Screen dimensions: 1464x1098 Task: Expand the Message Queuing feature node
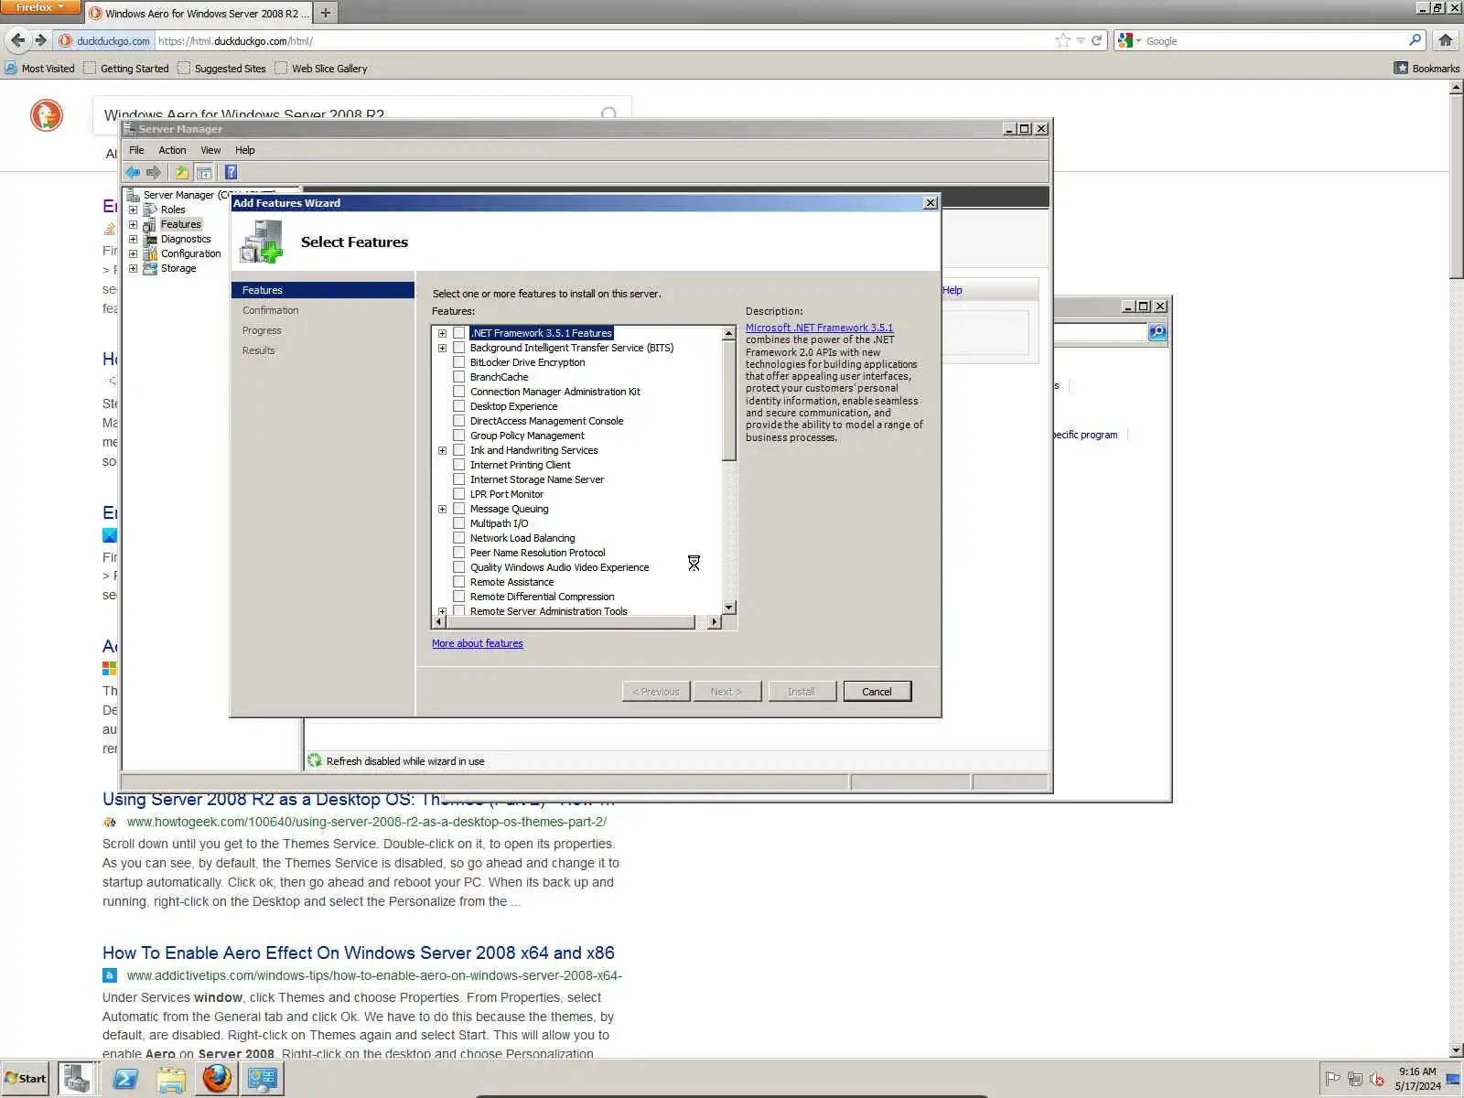(443, 509)
